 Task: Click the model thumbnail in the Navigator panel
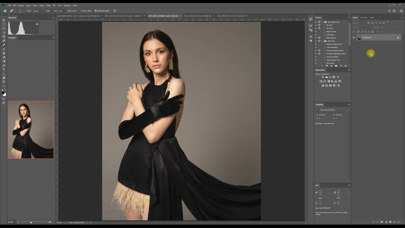point(31,130)
